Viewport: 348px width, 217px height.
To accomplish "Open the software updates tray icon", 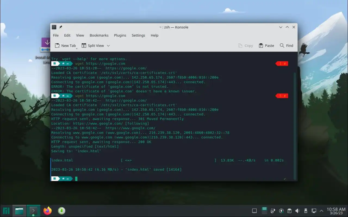I will coord(281,211).
